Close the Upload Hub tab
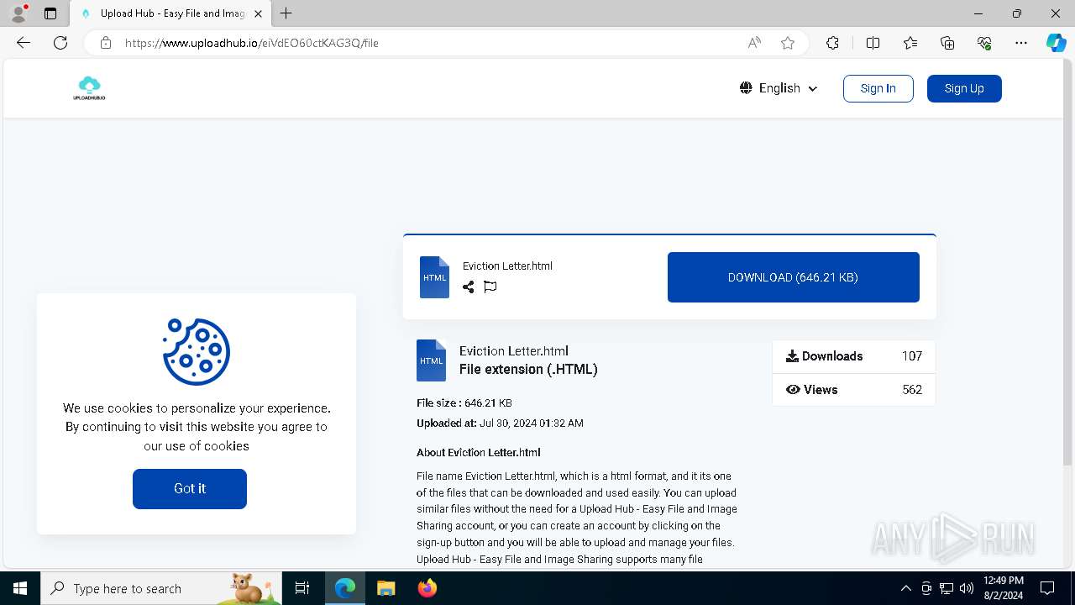Viewport: 1075px width, 605px height. (x=258, y=13)
